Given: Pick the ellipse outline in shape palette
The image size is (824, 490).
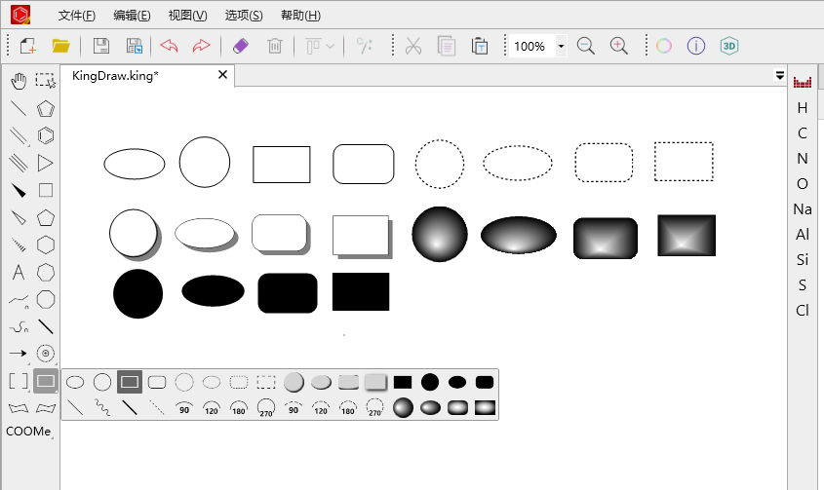Looking at the screenshot, I should [75, 382].
